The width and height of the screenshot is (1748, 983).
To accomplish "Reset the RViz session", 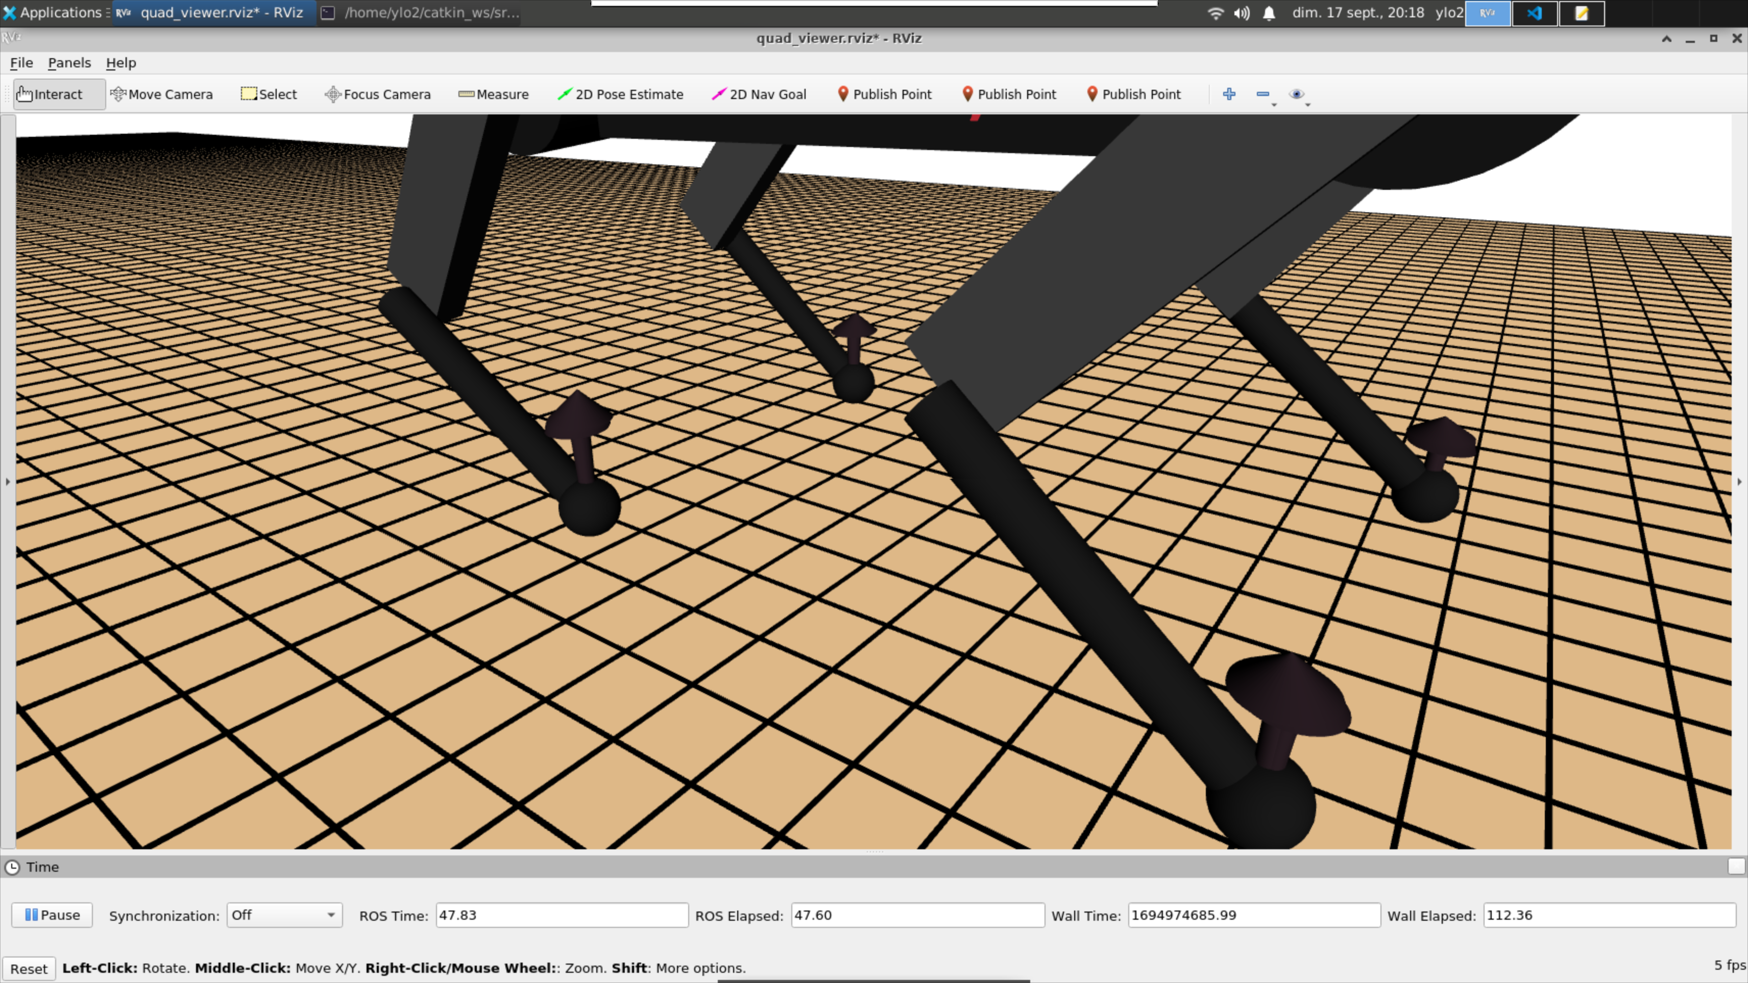I will pyautogui.click(x=29, y=968).
